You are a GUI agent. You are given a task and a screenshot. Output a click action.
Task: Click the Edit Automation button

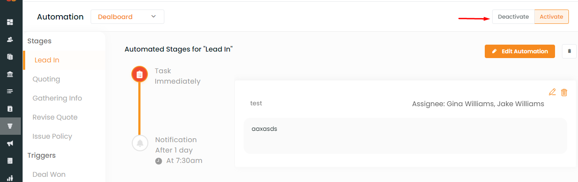click(520, 51)
